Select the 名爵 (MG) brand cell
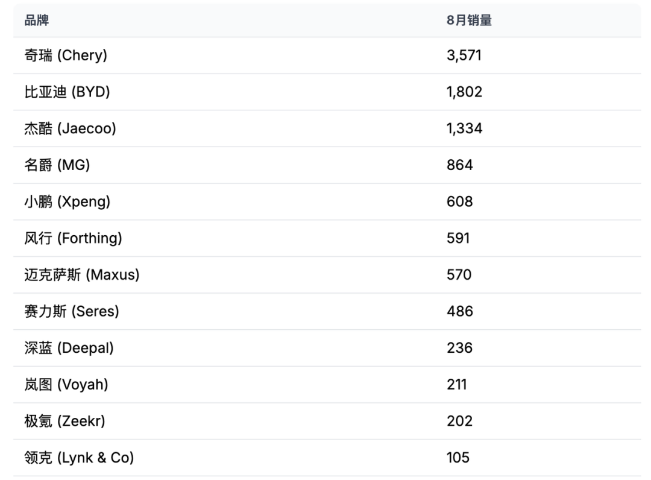This screenshot has height=480, width=651. (x=57, y=165)
